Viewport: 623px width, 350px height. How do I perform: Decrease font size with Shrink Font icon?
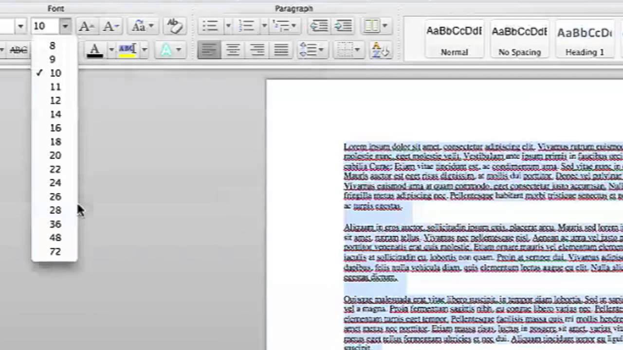click(111, 26)
